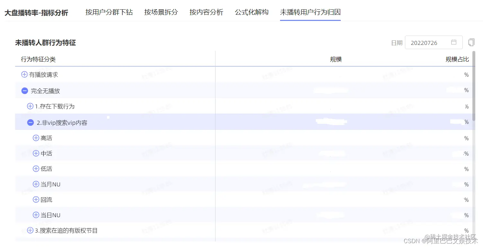
Task: Select the 2.非vip搜索vip内容 label text
Action: point(62,123)
